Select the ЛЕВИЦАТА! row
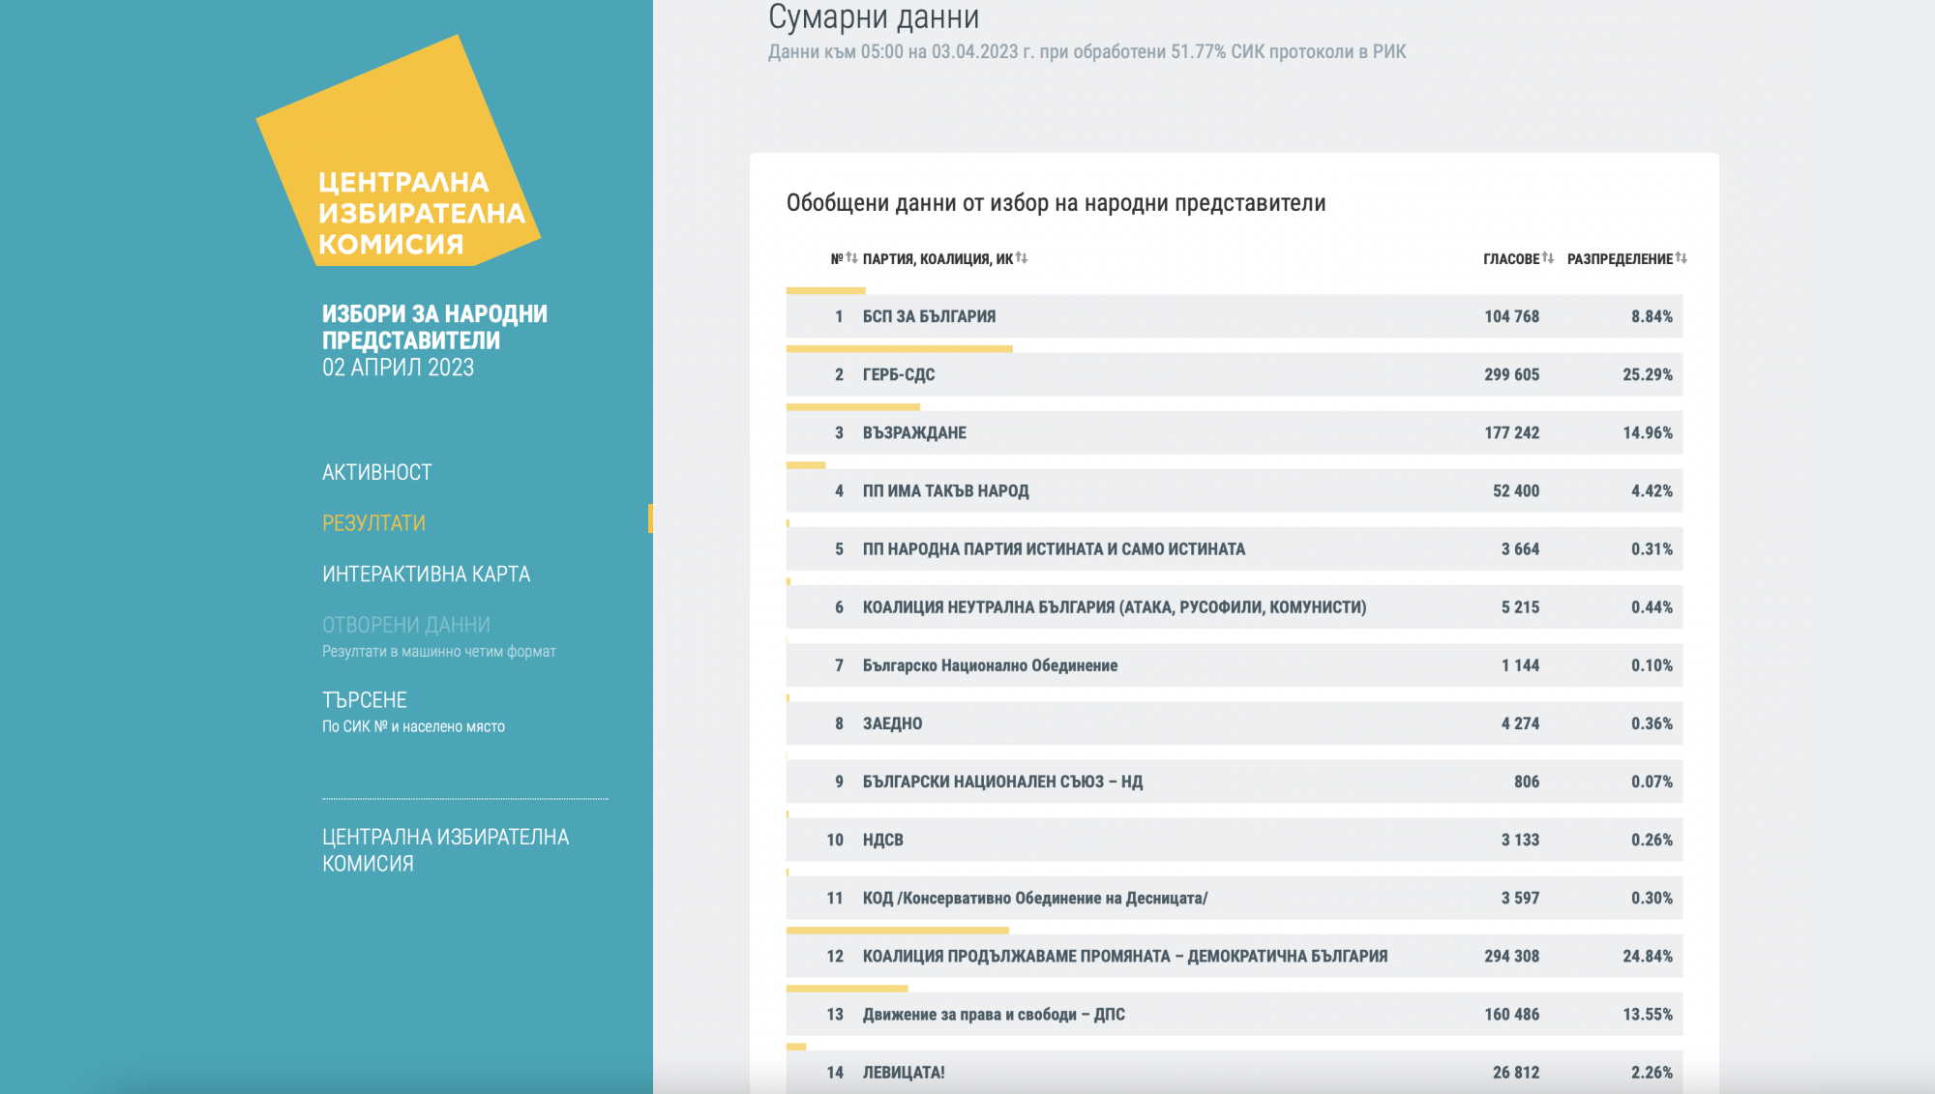 point(1234,1072)
